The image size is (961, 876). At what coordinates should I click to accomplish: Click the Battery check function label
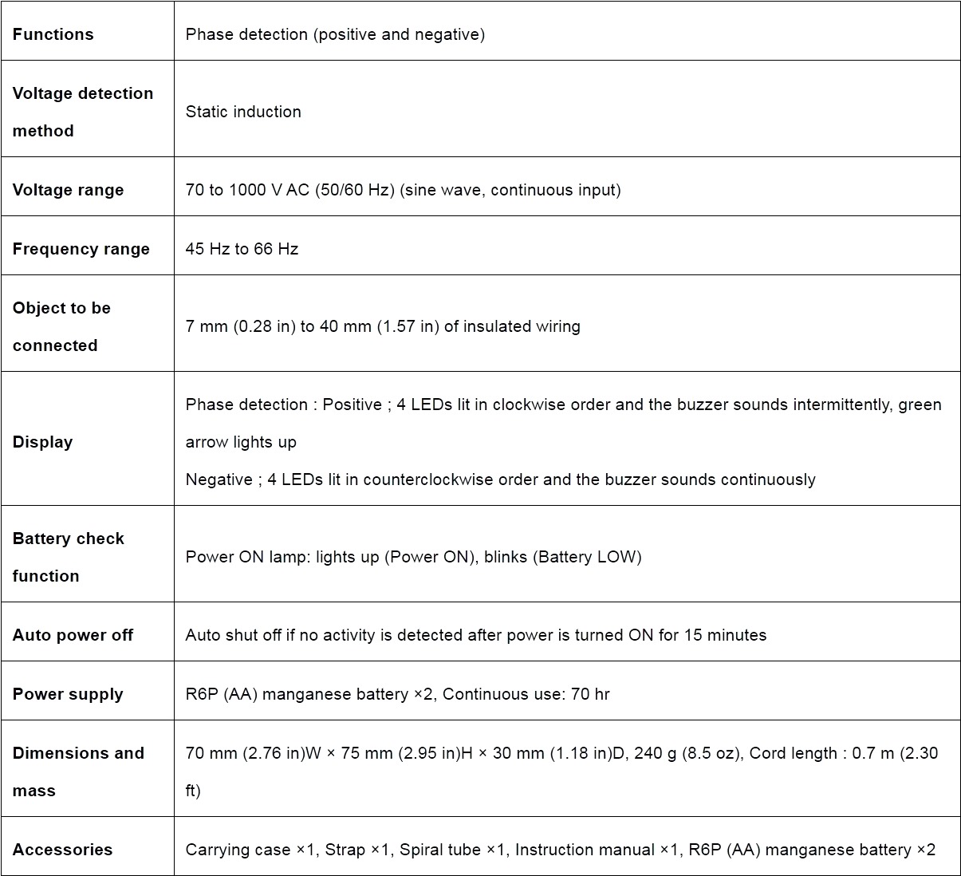pos(68,557)
